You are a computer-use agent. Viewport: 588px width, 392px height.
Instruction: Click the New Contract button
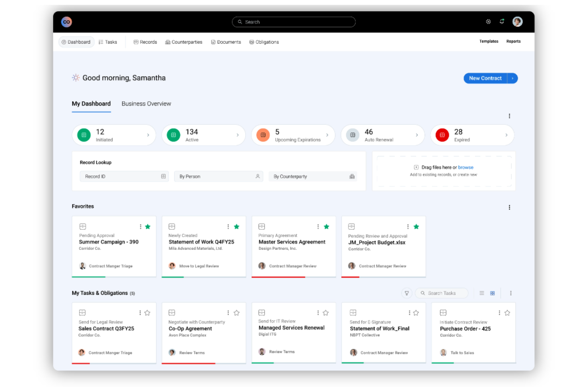pos(485,78)
